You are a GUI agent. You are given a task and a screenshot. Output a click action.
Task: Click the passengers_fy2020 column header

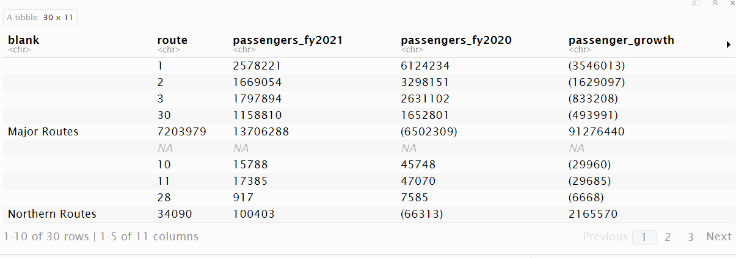[x=456, y=40]
